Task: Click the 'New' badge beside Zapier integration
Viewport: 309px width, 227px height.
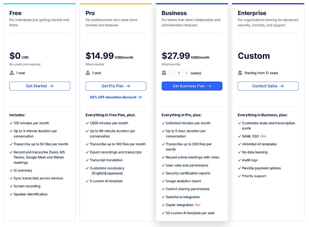Action: (x=198, y=205)
